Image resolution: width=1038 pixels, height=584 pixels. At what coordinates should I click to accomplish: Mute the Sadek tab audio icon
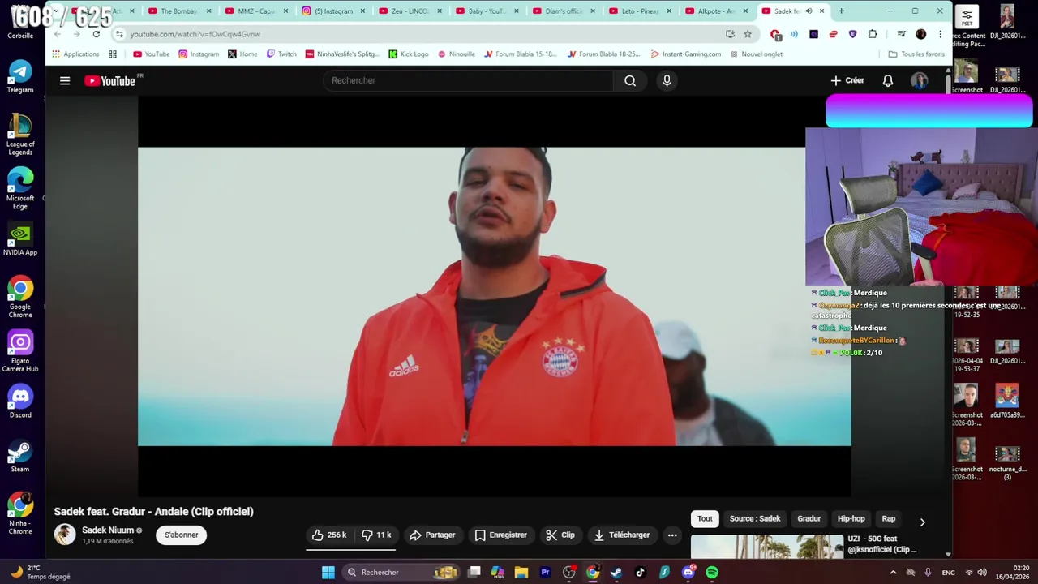809,11
